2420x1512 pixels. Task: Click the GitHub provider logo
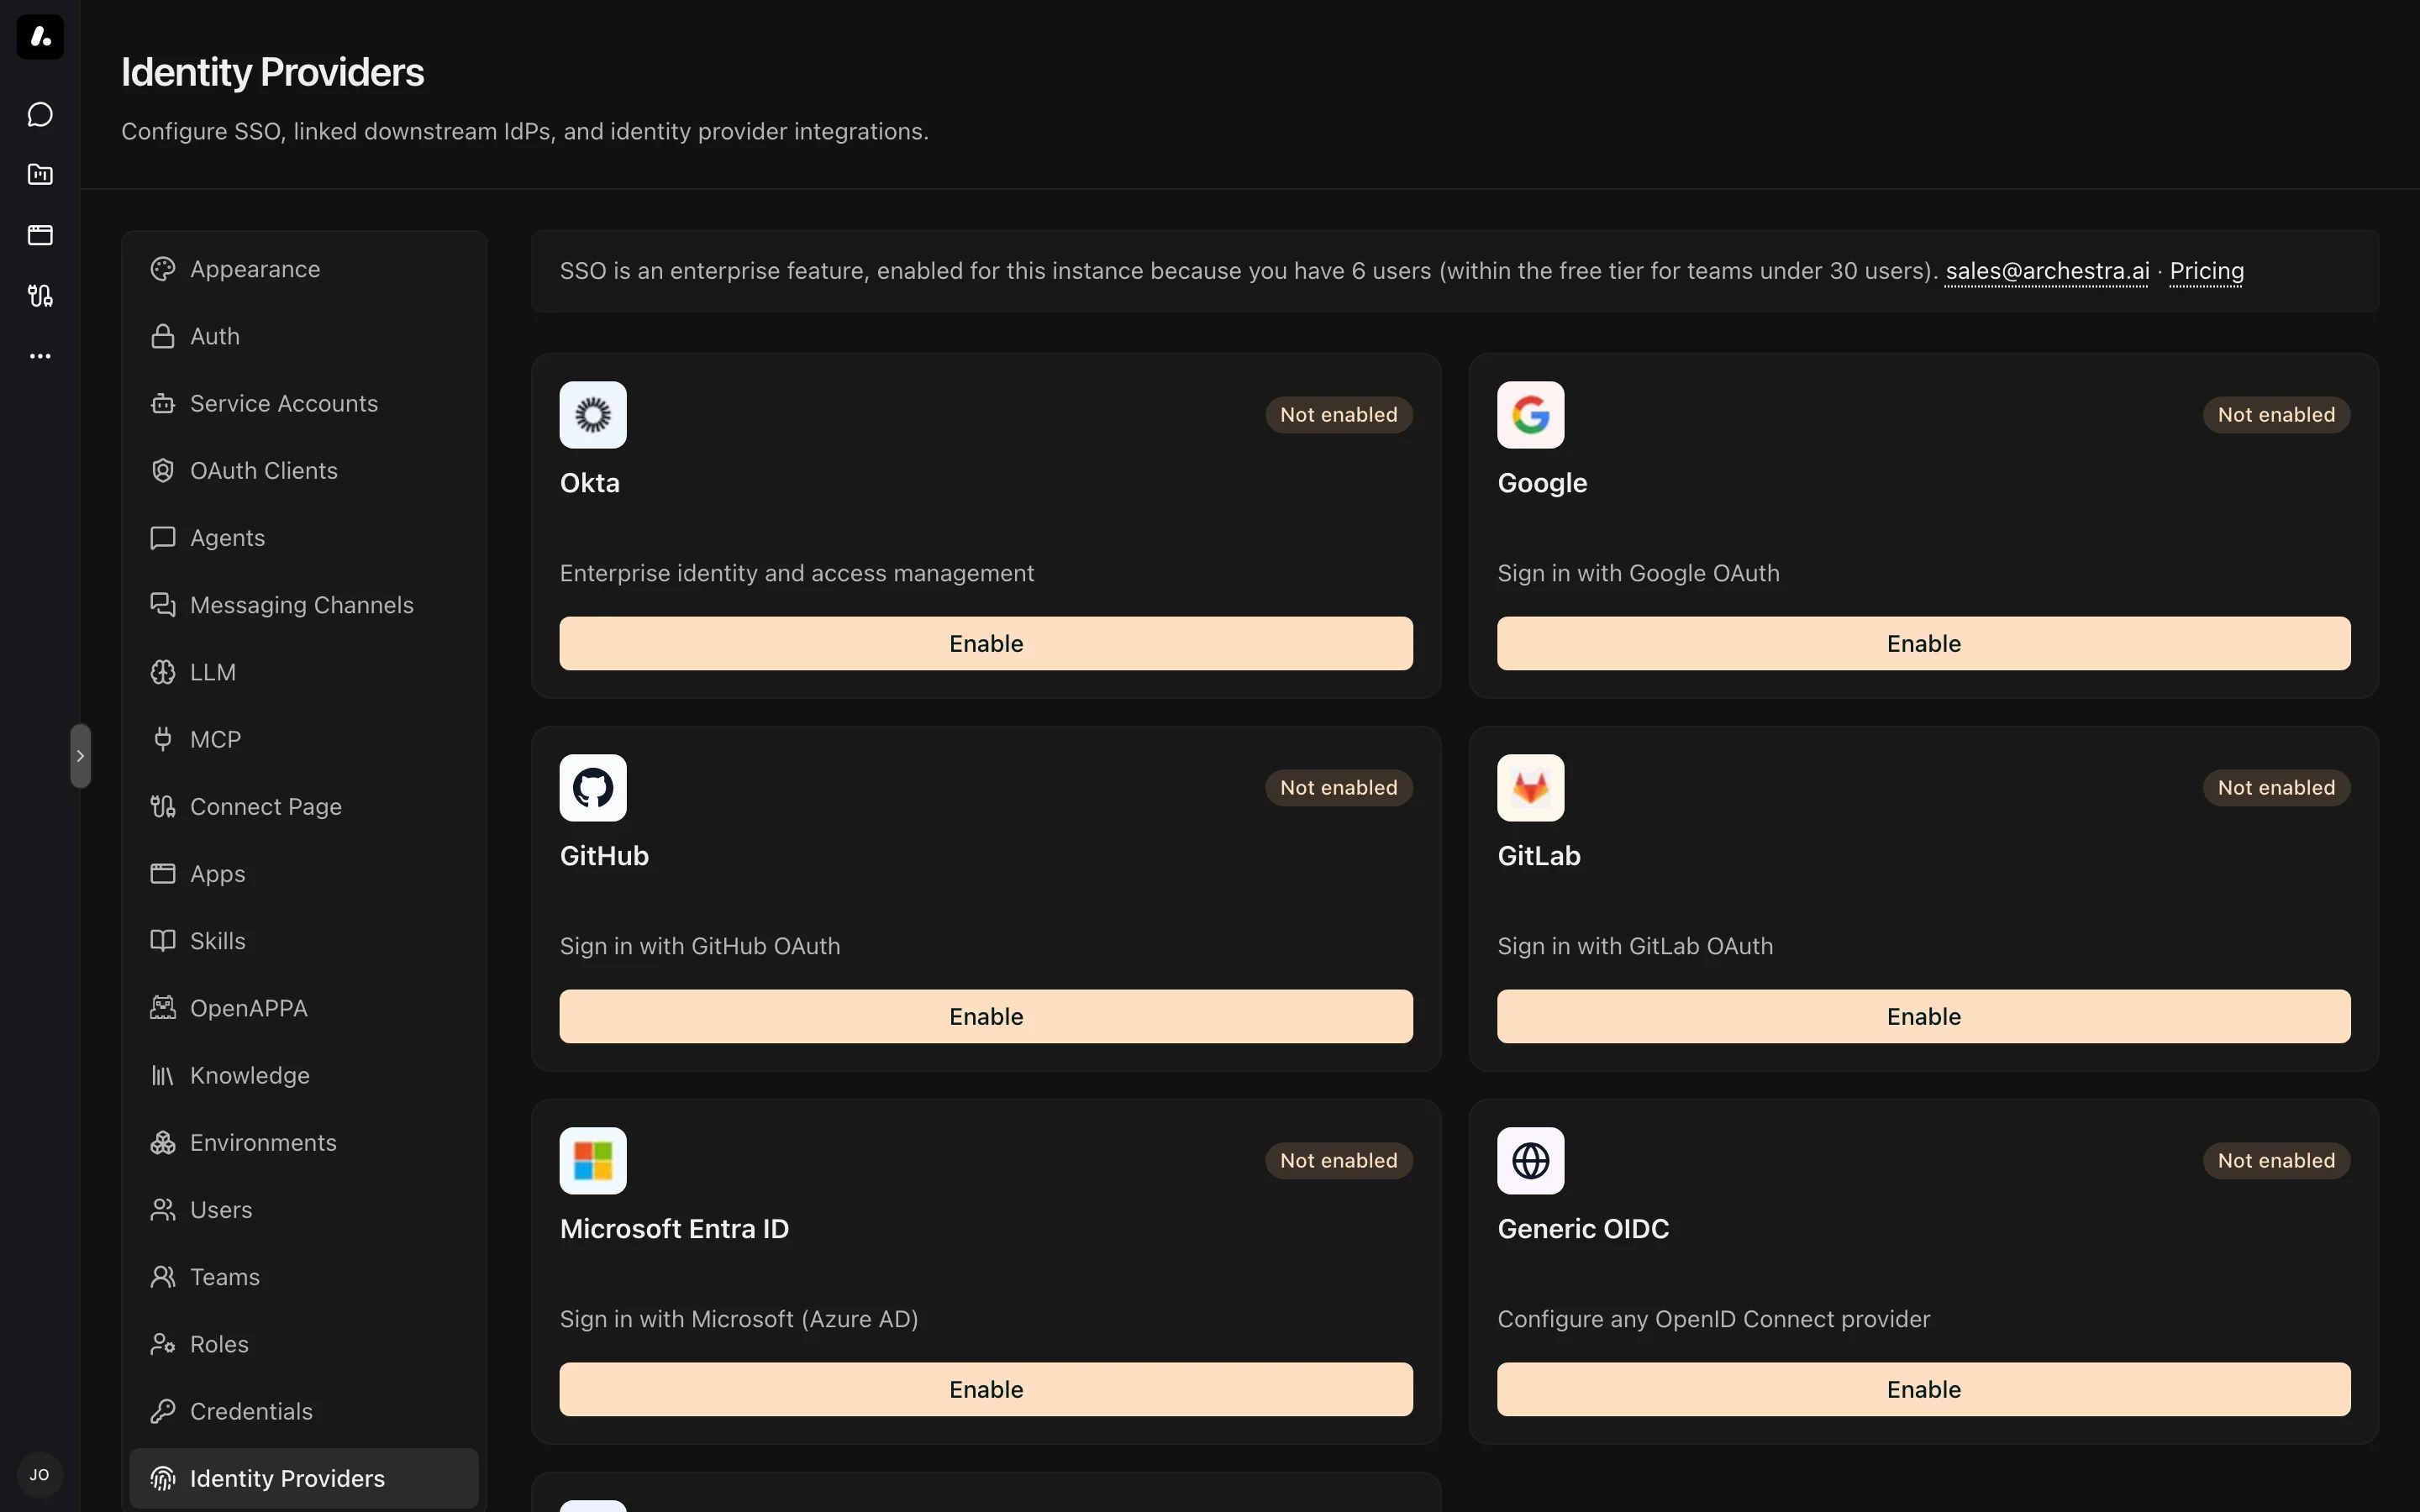[x=593, y=788]
